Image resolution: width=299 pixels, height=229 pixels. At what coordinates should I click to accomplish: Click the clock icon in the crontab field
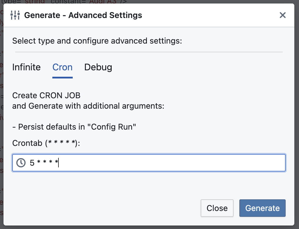click(x=21, y=163)
